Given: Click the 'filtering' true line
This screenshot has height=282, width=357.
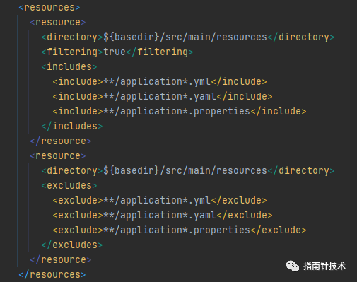Looking at the screenshot, I should [117, 52].
